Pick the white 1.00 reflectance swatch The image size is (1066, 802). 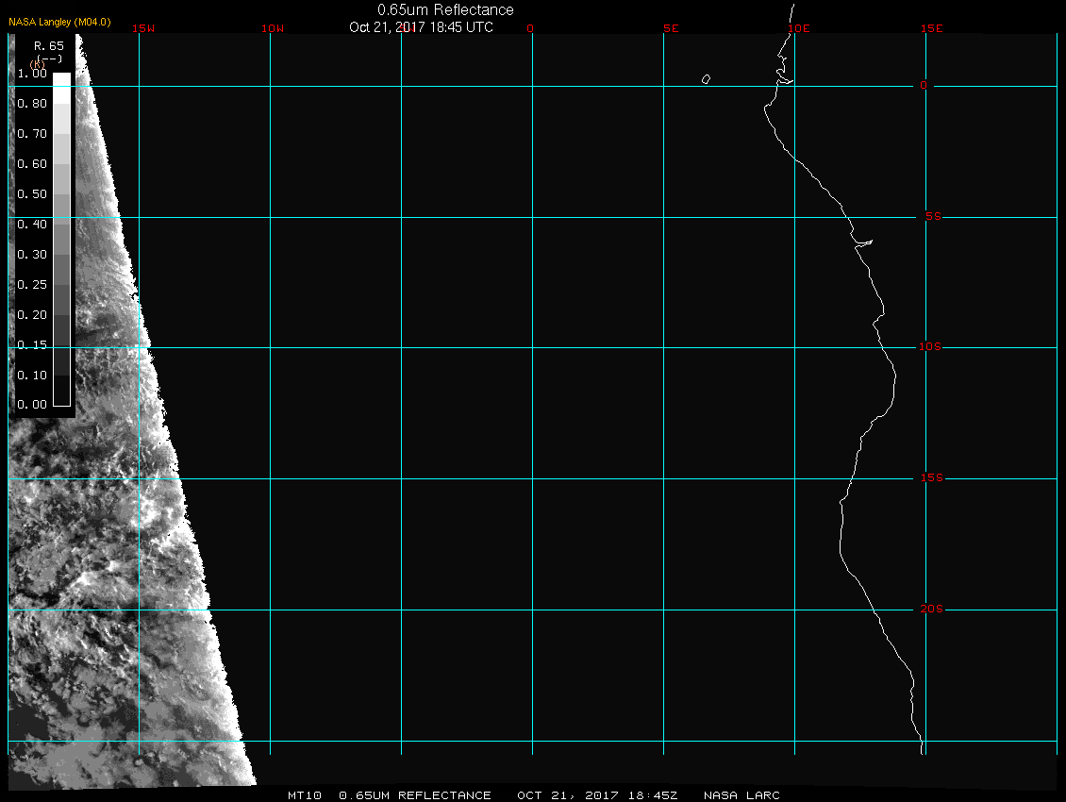61,79
